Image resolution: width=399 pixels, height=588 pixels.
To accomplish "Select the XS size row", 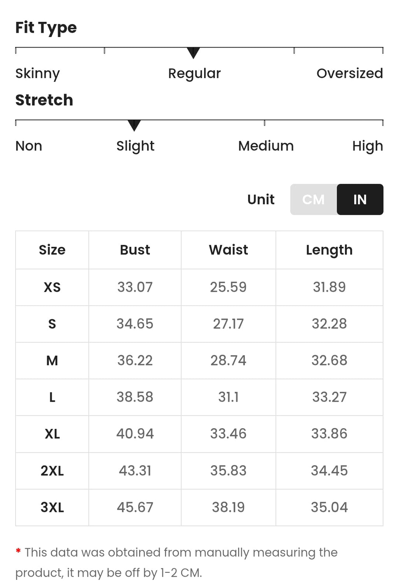I will (x=199, y=287).
